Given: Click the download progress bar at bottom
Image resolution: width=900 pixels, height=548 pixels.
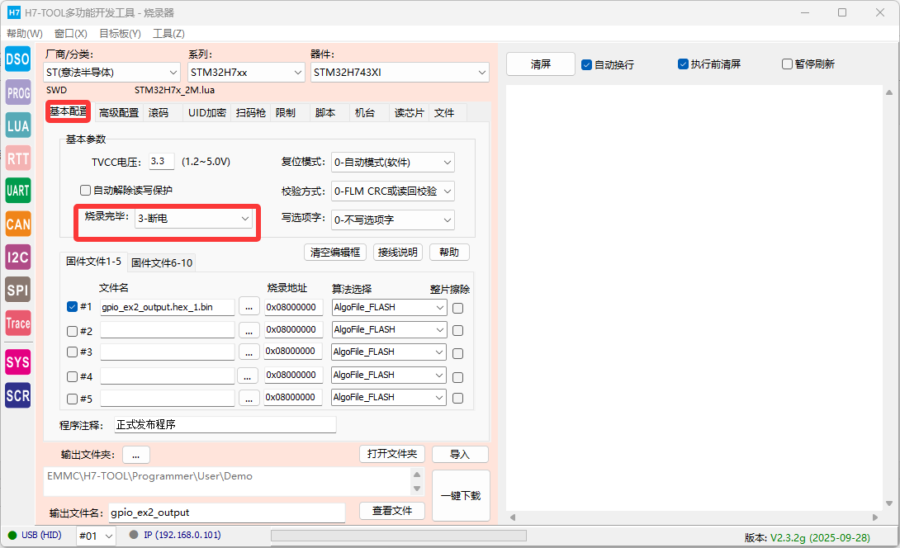Looking at the screenshot, I should click(x=398, y=536).
